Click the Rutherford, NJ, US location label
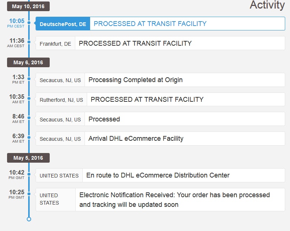 (x=61, y=100)
